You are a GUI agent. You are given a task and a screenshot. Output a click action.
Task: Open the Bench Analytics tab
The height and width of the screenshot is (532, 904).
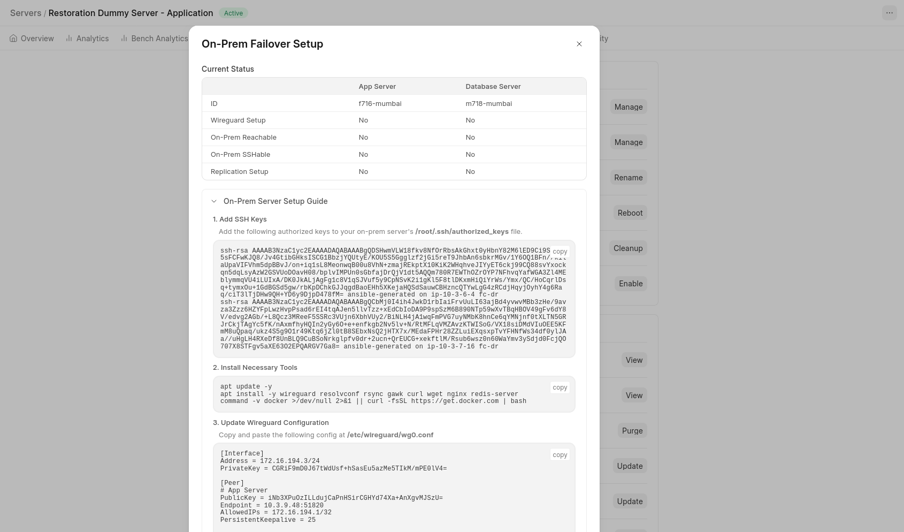point(159,39)
